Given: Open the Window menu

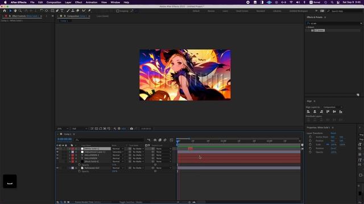Looking at the screenshot, I should (115, 2).
